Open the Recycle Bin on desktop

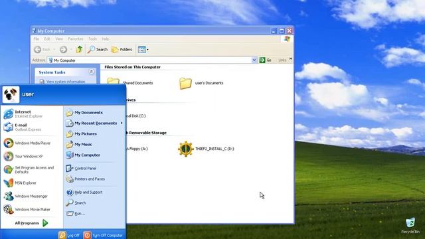(410, 226)
